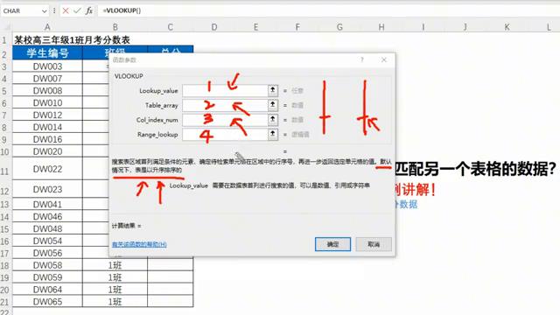Viewport: 560px width, 315px height.
Task: Click in the formula bar with =VLOOKUP()
Action: [329, 10]
